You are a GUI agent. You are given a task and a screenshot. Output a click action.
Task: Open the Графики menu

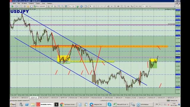coord(31,3)
